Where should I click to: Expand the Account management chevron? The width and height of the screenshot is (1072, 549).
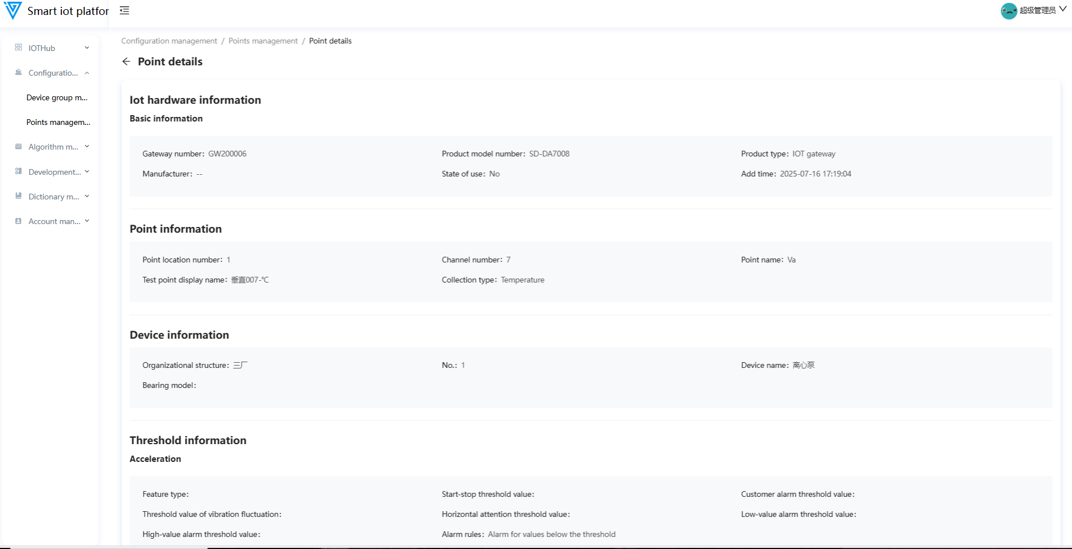pyautogui.click(x=87, y=221)
